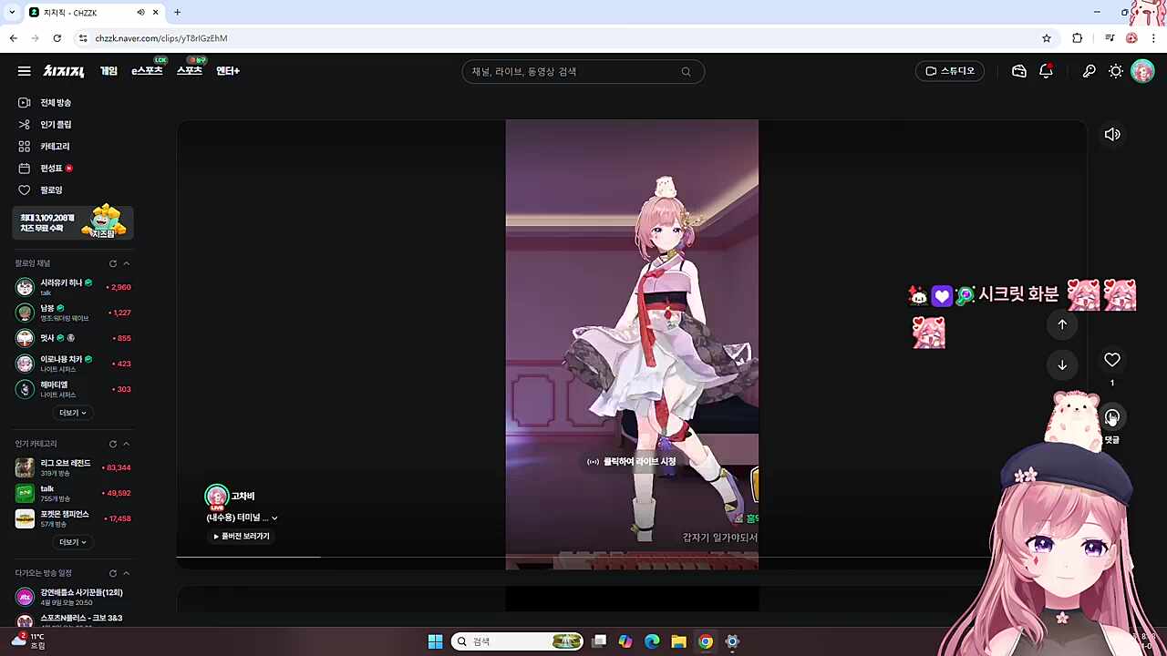Open the 스튜디오 button
1167x656 pixels.
950,71
